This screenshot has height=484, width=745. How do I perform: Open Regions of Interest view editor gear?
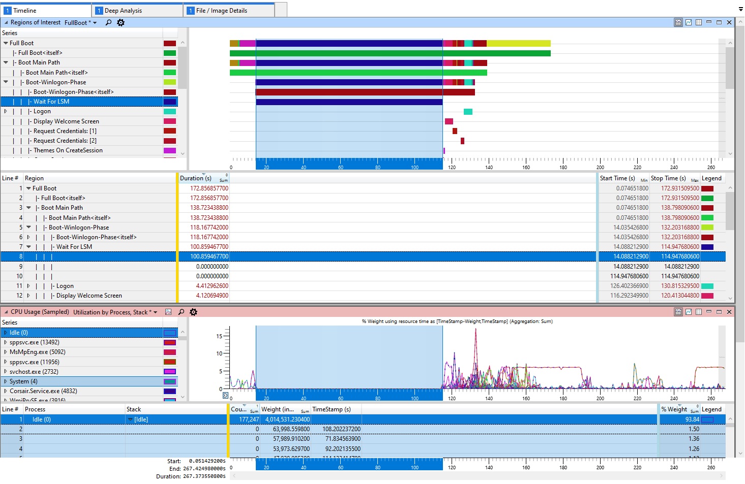(x=121, y=22)
